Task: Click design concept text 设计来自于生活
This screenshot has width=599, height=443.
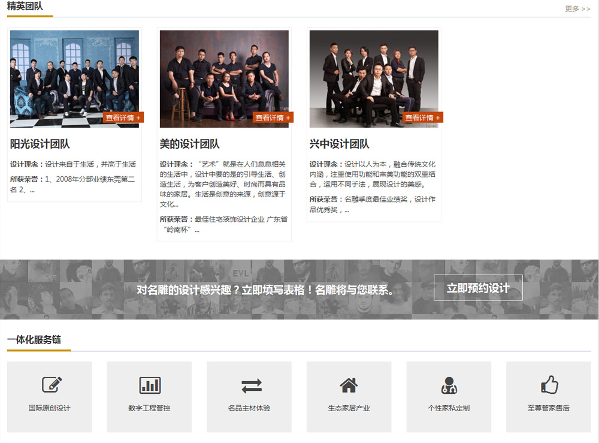Action: (69, 164)
